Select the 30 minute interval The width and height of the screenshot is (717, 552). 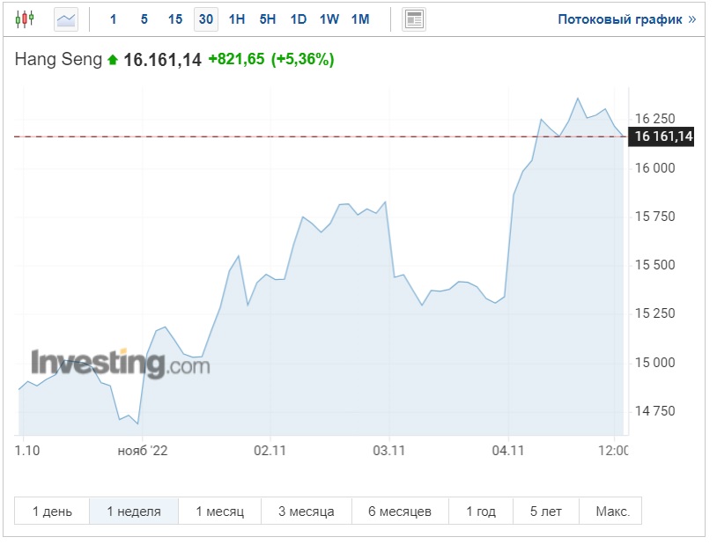205,18
